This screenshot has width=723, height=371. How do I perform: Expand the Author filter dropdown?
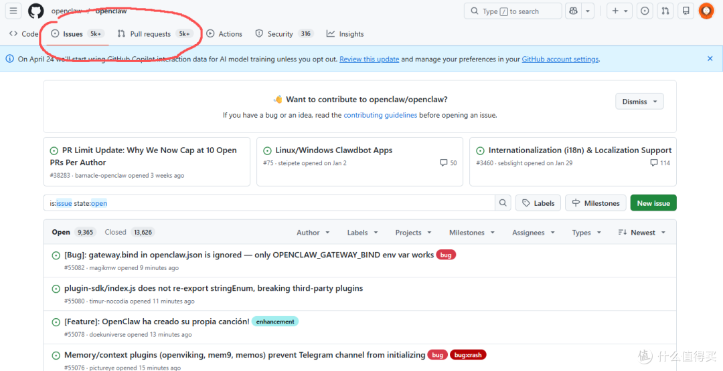click(313, 233)
